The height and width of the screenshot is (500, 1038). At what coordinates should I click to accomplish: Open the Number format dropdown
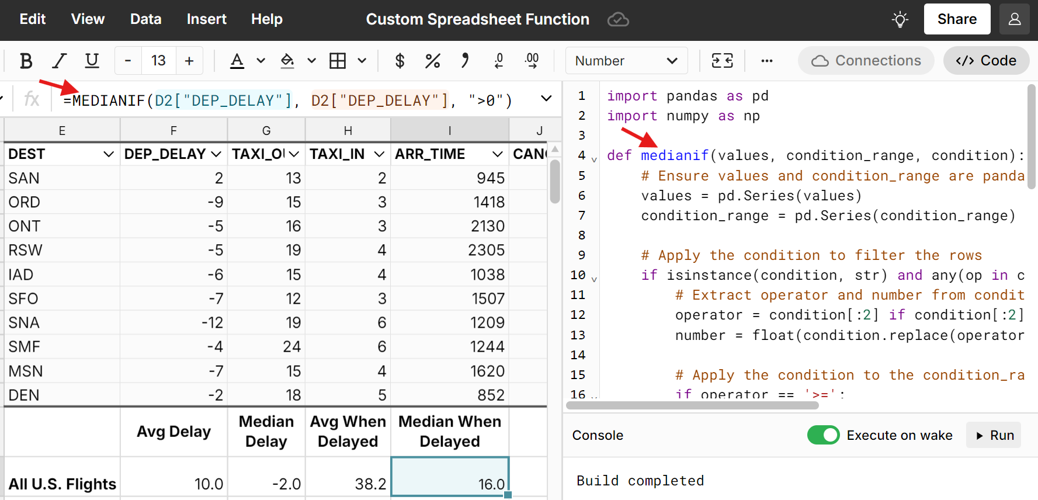click(626, 61)
